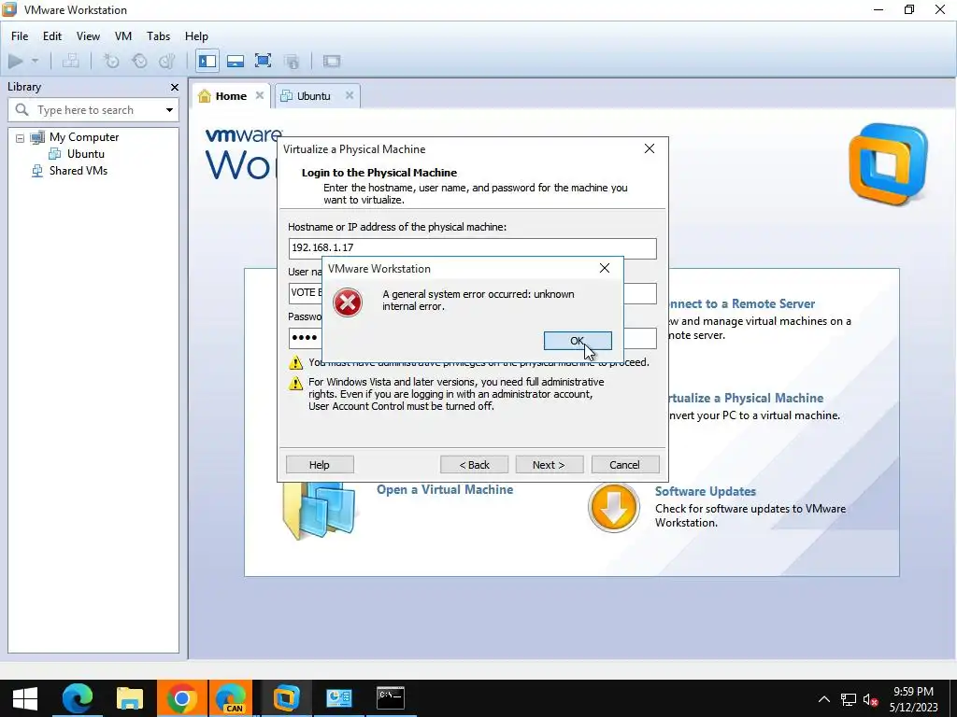957x717 pixels.
Task: Click Virtualize a Physical Machine link
Action: click(x=746, y=398)
